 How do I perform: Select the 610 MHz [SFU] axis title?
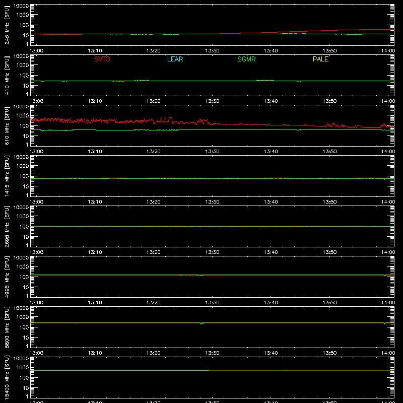(x=7, y=125)
